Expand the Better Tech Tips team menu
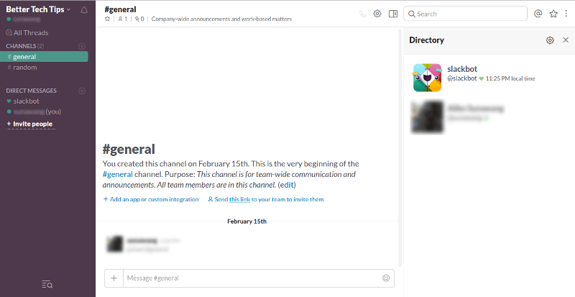575x297 pixels. (38, 9)
